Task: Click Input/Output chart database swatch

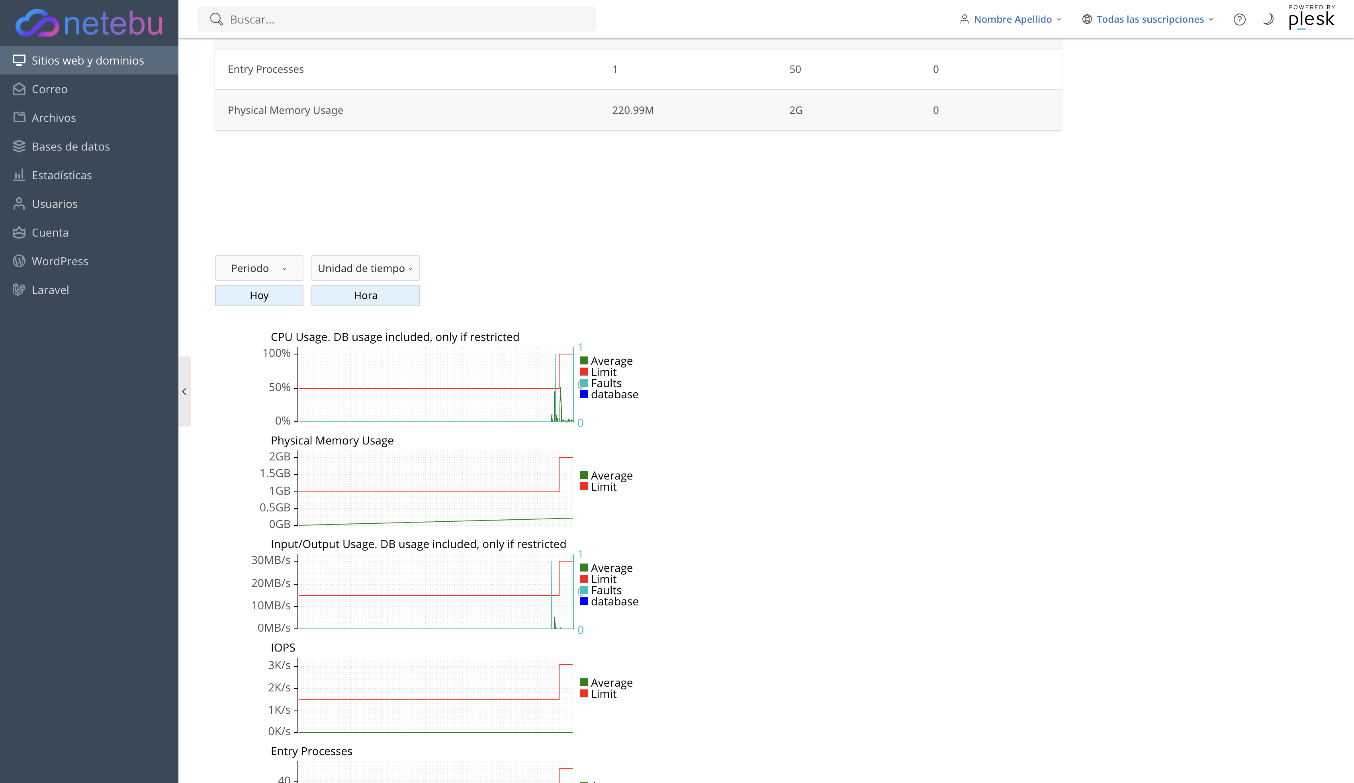Action: 583,601
